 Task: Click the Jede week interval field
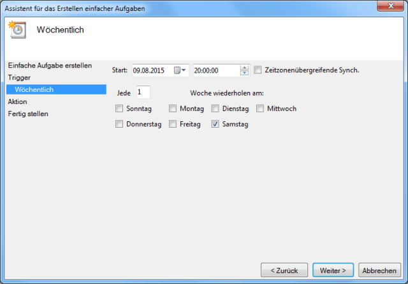(143, 93)
